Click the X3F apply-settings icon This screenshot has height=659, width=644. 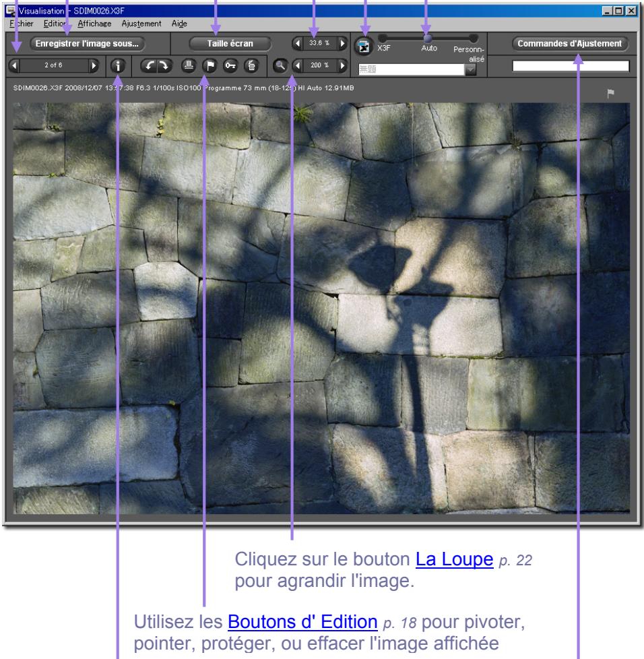(364, 46)
